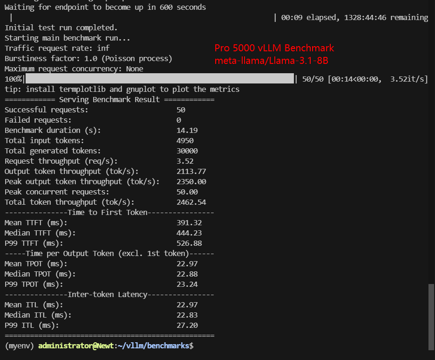Click the total token throughput value 2462.54

point(191,202)
